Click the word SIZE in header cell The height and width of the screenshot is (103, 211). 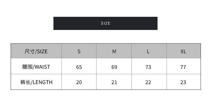pyautogui.click(x=42, y=52)
